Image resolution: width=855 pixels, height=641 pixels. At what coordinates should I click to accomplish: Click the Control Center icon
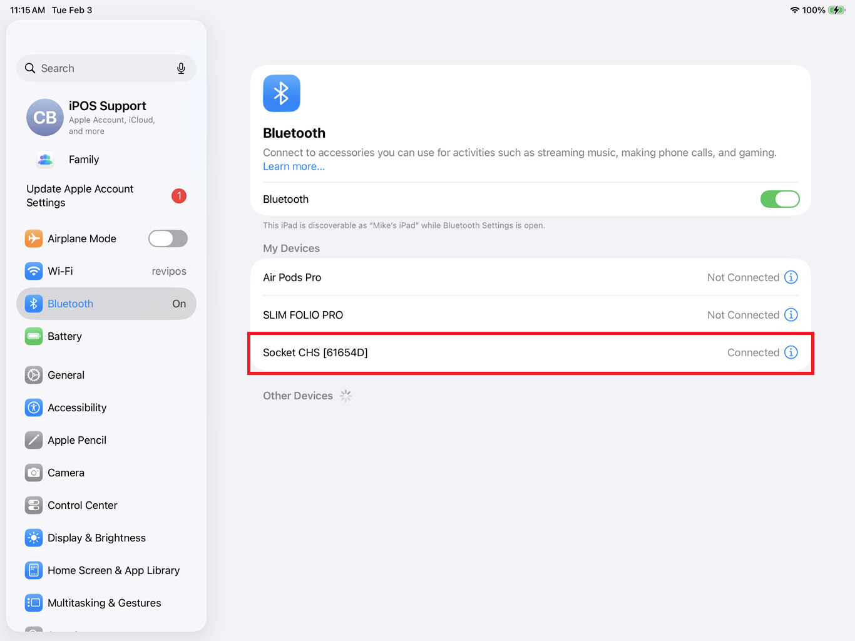(x=34, y=505)
